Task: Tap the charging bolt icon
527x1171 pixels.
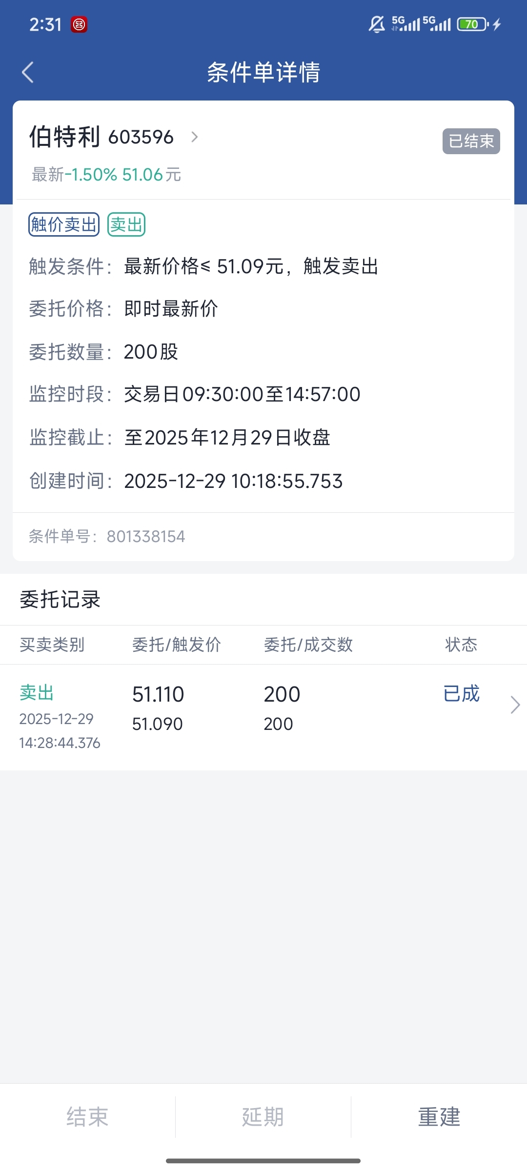Action: [x=497, y=24]
